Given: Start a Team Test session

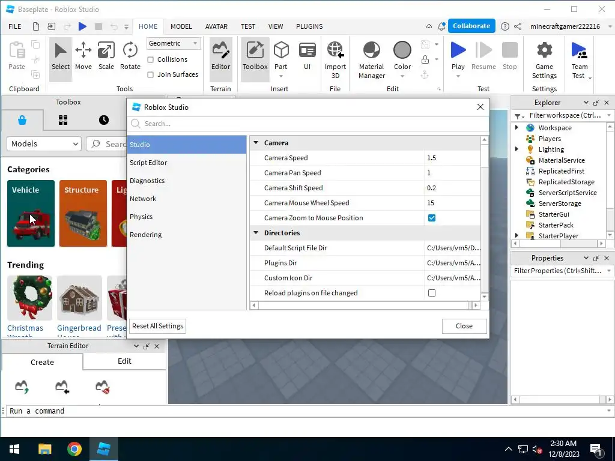Looking at the screenshot, I should 580,59.
